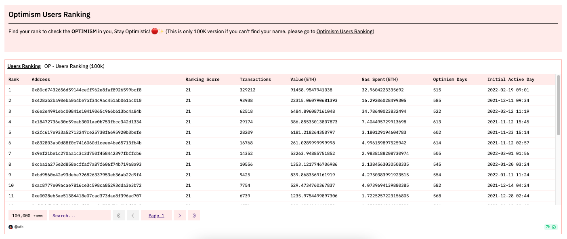Sort by Value(ETH) column header

[x=303, y=79]
